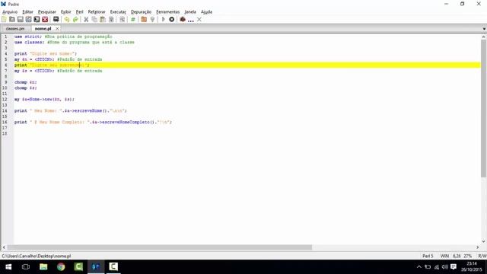Switch to the classes.pm tab
This screenshot has width=487, height=274.
(15, 29)
